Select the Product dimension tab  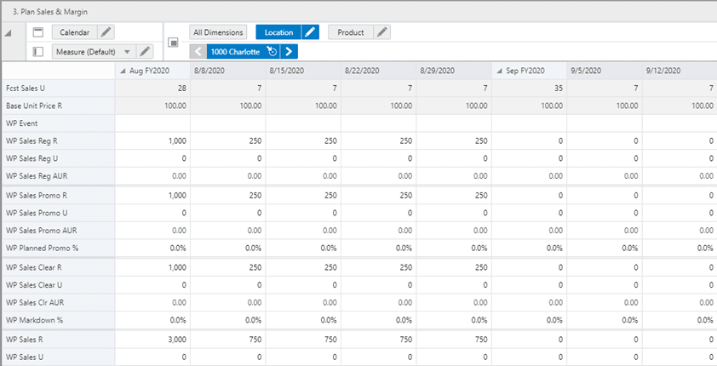[x=351, y=32]
